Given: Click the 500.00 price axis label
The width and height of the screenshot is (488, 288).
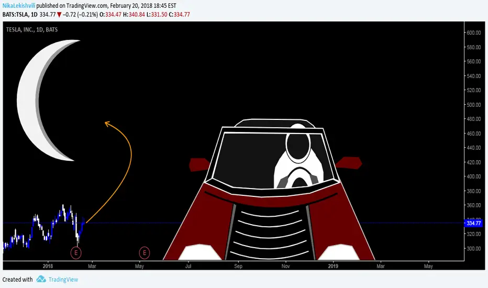Looking at the screenshot, I should 474,105.
